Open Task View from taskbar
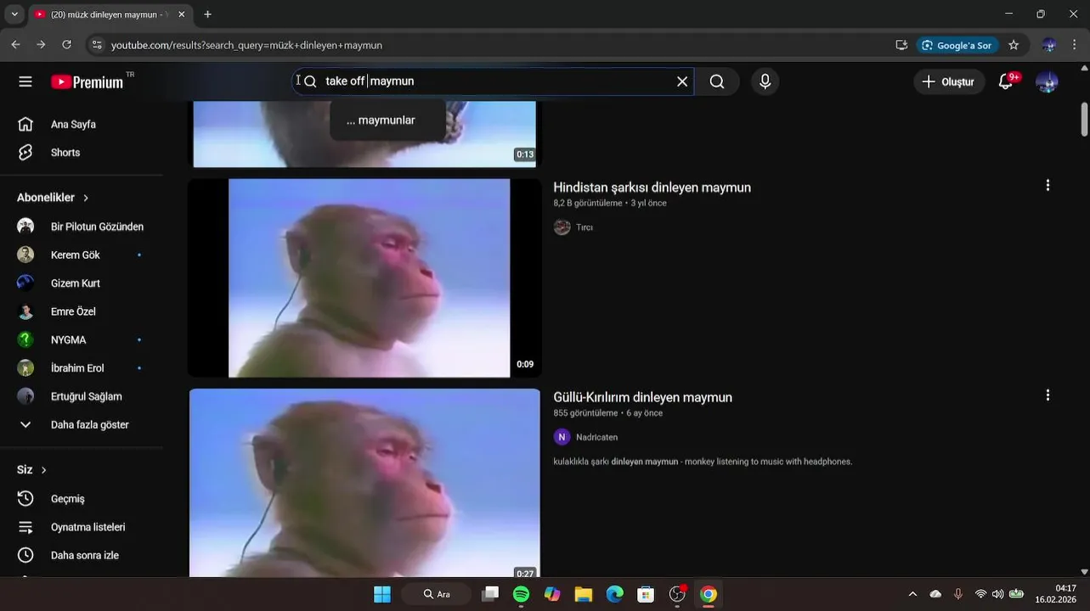Screen dimensions: 1090x611 click(x=490, y=594)
